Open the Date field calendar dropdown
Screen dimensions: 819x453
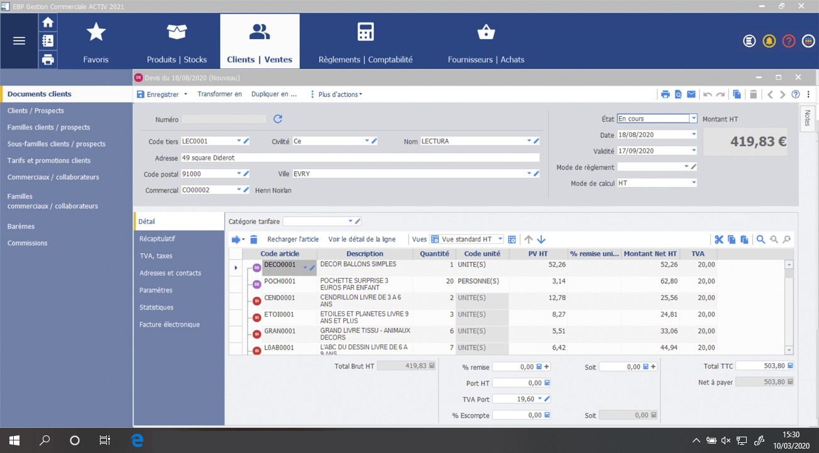point(693,134)
